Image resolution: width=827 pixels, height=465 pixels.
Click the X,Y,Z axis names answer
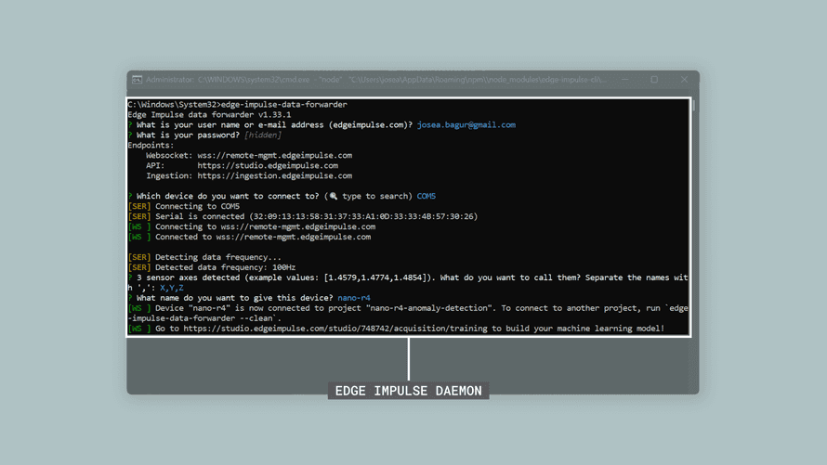click(172, 289)
